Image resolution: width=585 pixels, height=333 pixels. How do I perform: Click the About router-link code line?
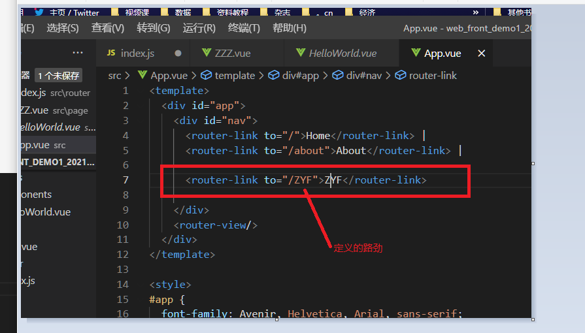[324, 150]
